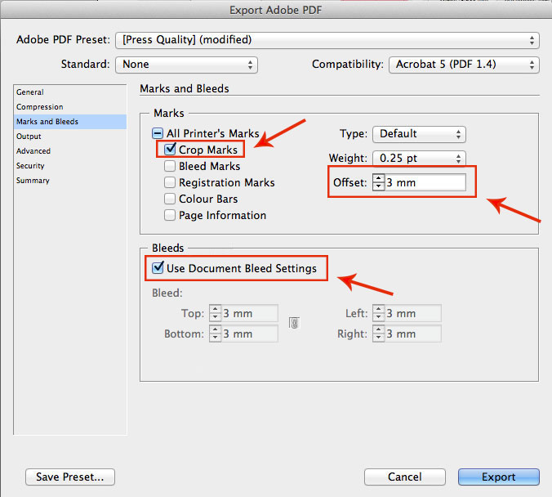The image size is (552, 497).
Task: Select Marks and Bleeds in the list
Action: pos(70,122)
